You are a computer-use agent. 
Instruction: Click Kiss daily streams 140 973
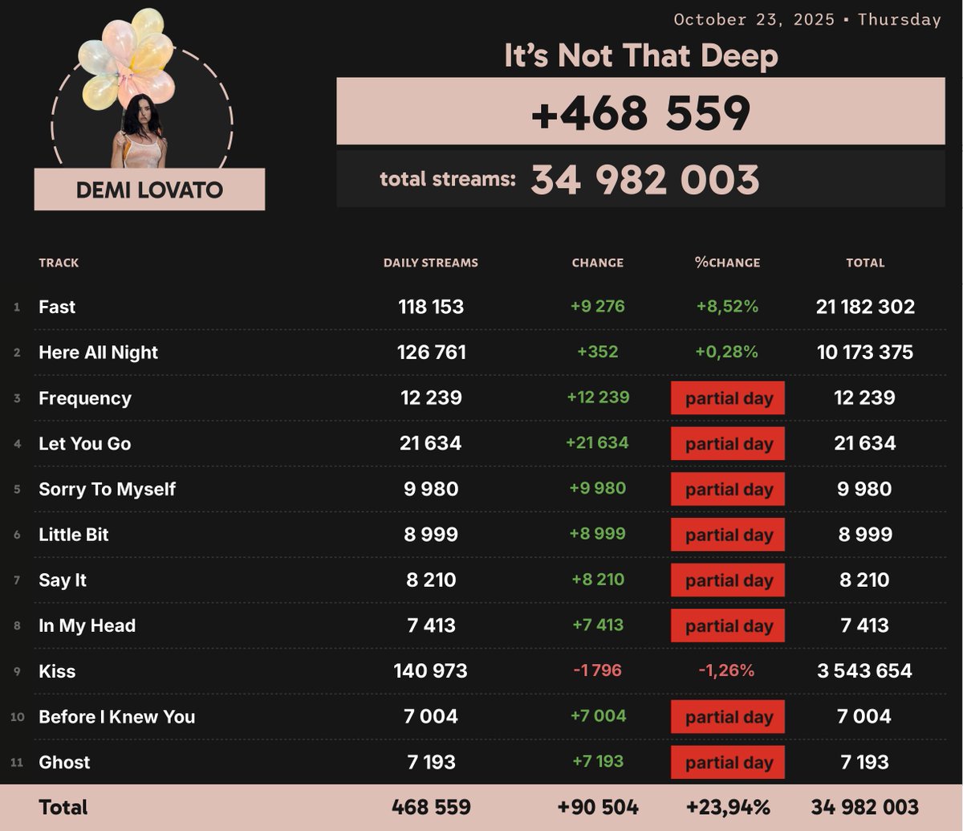[431, 671]
